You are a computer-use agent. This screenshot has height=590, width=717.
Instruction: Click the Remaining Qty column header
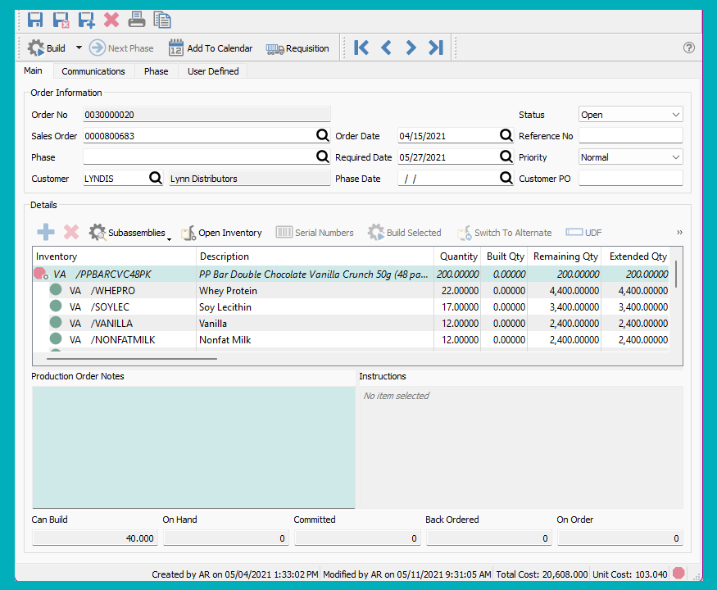[565, 256]
